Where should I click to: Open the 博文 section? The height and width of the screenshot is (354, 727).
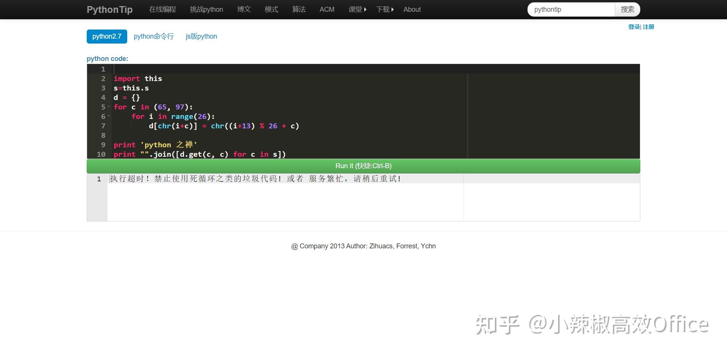point(243,9)
